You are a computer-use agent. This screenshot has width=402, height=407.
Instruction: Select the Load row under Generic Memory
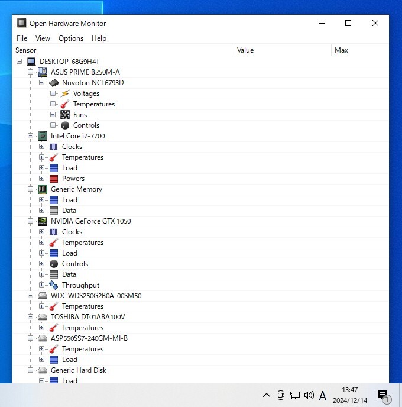point(201,200)
